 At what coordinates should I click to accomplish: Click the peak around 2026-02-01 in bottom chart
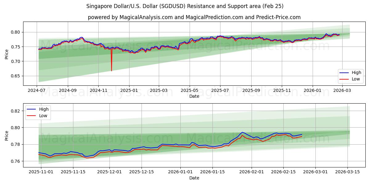(242, 133)
